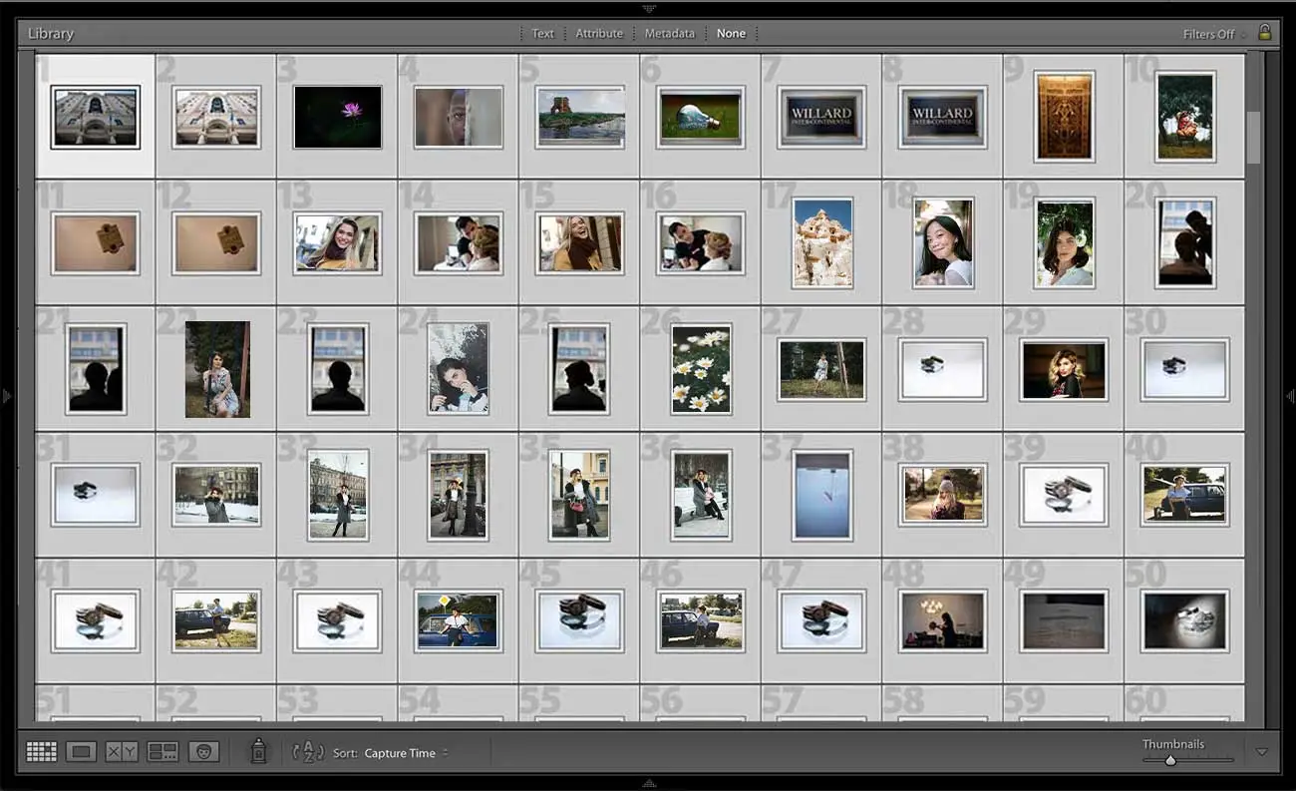Viewport: 1296px width, 791px height.
Task: Select the None filter tab
Action: pos(732,33)
